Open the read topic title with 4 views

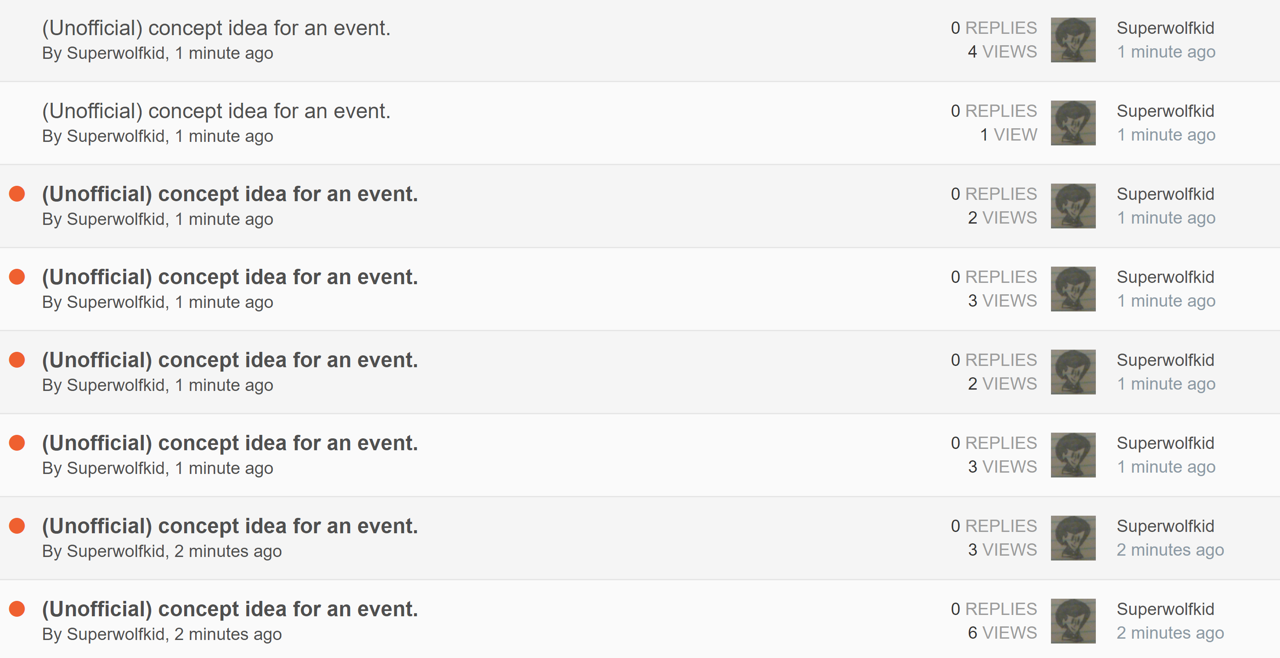point(216,28)
